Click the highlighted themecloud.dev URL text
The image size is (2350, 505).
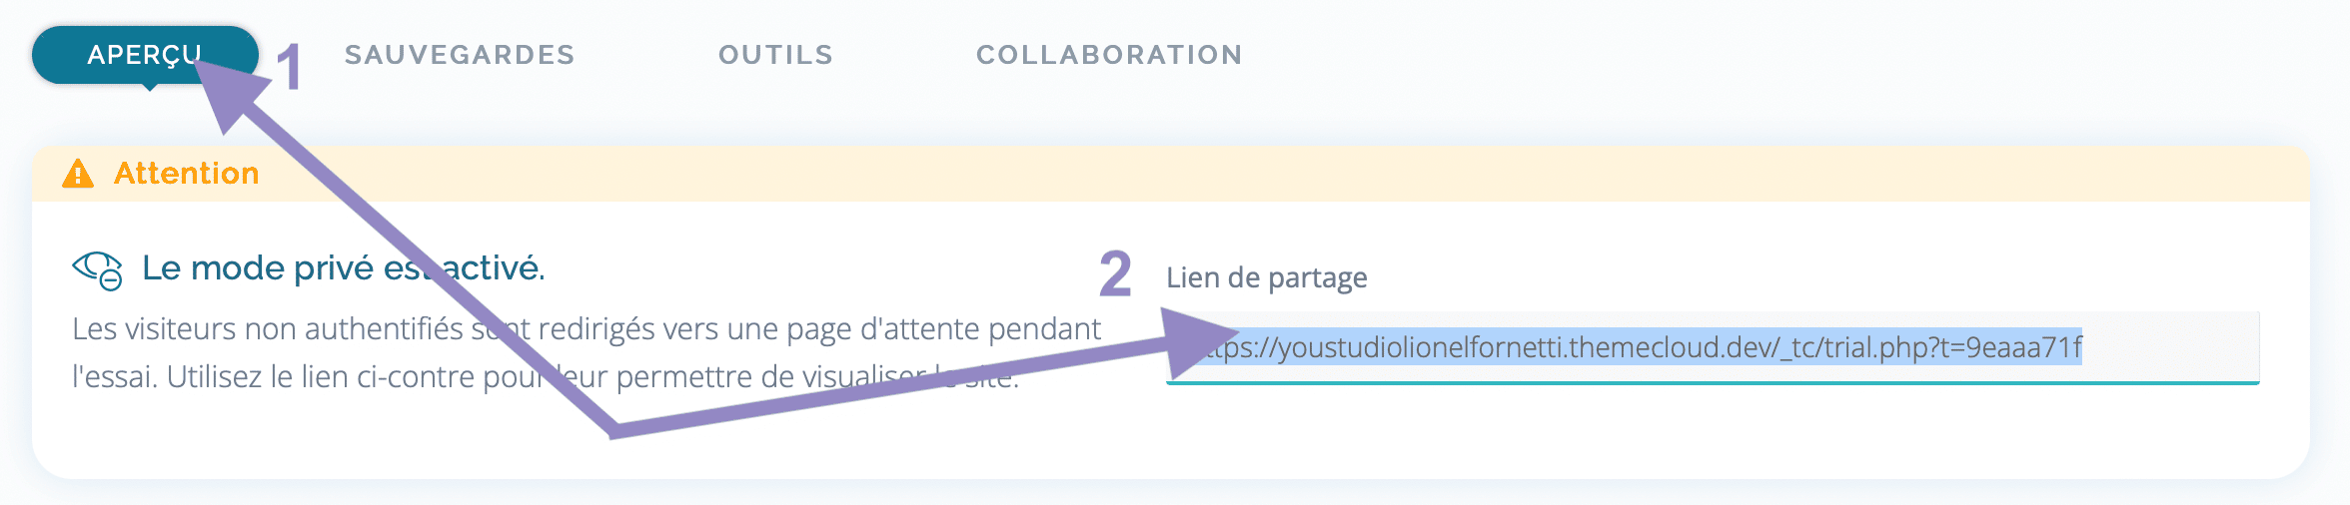pos(1639,346)
